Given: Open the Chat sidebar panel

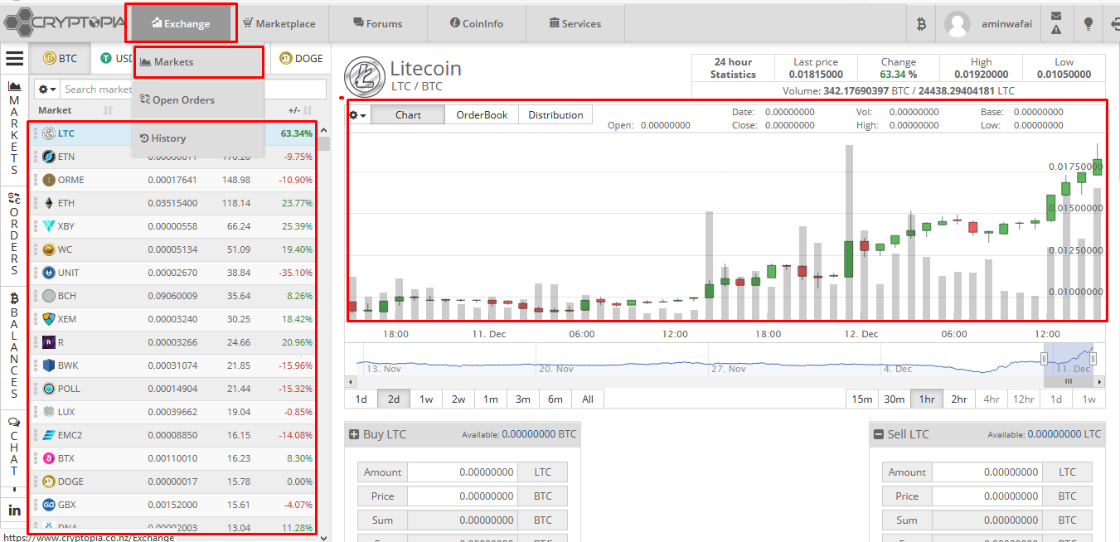Looking at the screenshot, I should click(14, 446).
